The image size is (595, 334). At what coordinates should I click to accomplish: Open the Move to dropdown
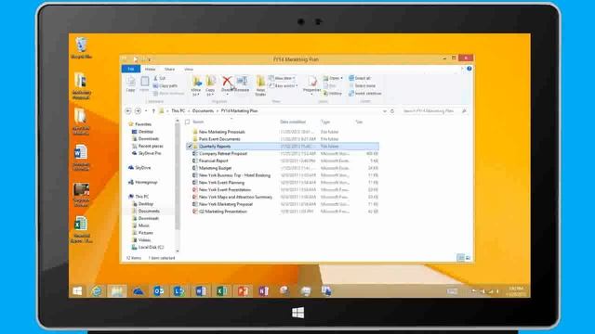(196, 86)
